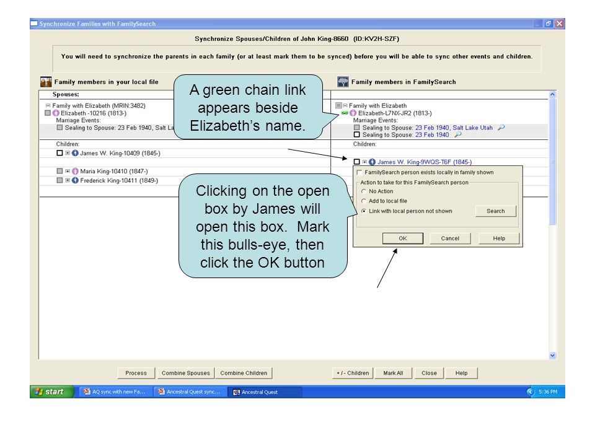Open AQ sync with new Fa... taskbar item
Viewport: 595px width, 446px height.
tap(115, 391)
